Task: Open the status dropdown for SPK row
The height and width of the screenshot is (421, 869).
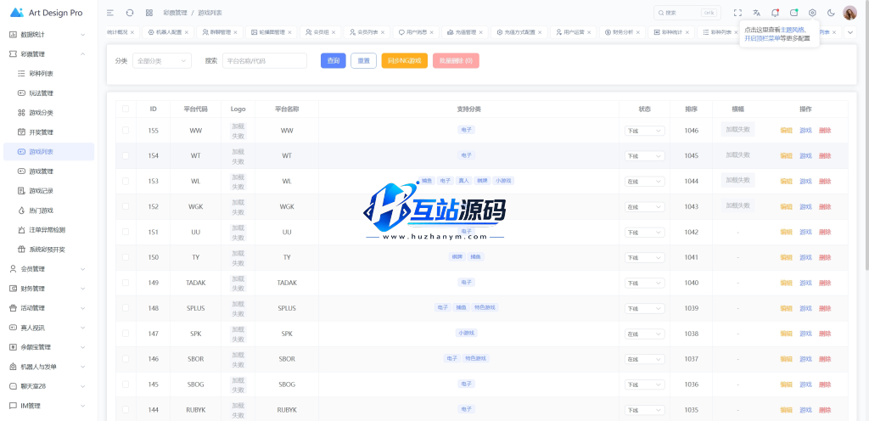Action: click(x=645, y=334)
